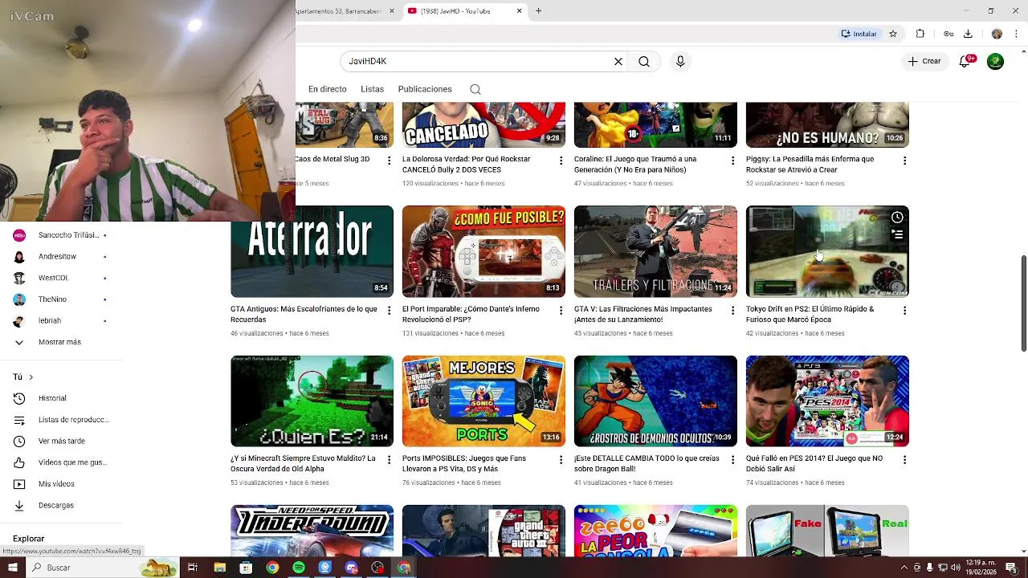
Task: Add Tokyo Drift video to queue
Action: coord(897,234)
